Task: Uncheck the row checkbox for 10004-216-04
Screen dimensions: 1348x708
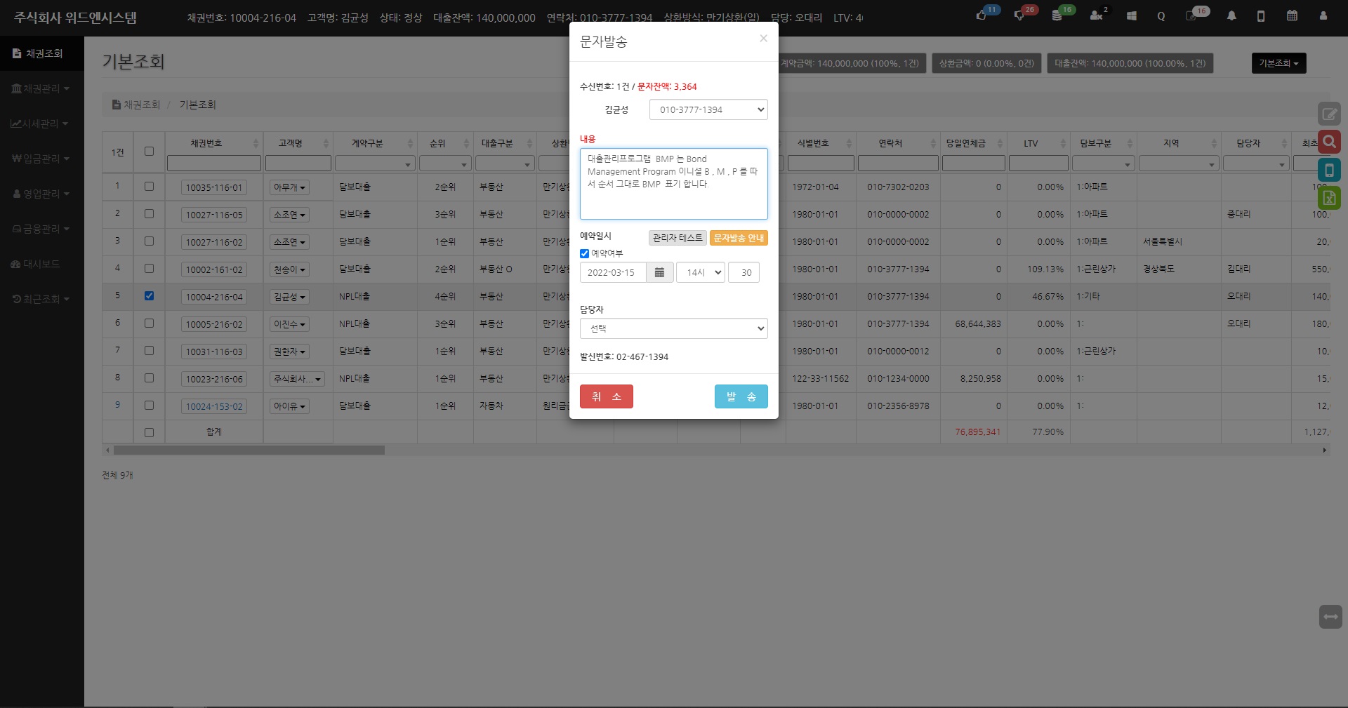Action: pos(149,295)
